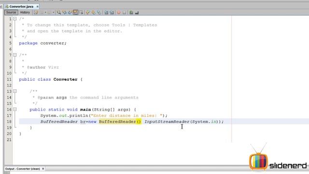Click highlighted 'BufferedReader()' on line 18
This screenshot has width=309, height=174.
click(x=120, y=121)
